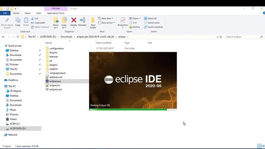The width and height of the screenshot is (265, 149).
Task: Open the File menu tab
Action: [x=5, y=13]
